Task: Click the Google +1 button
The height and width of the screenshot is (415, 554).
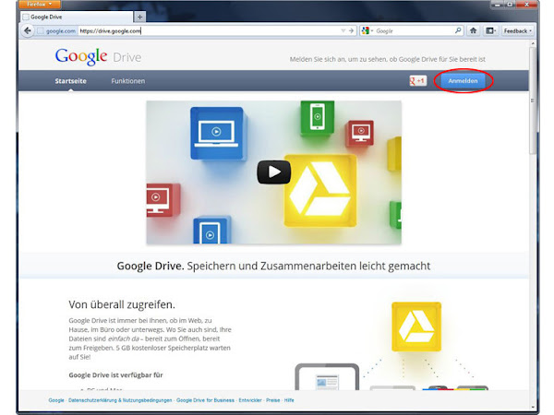Action: pyautogui.click(x=418, y=81)
